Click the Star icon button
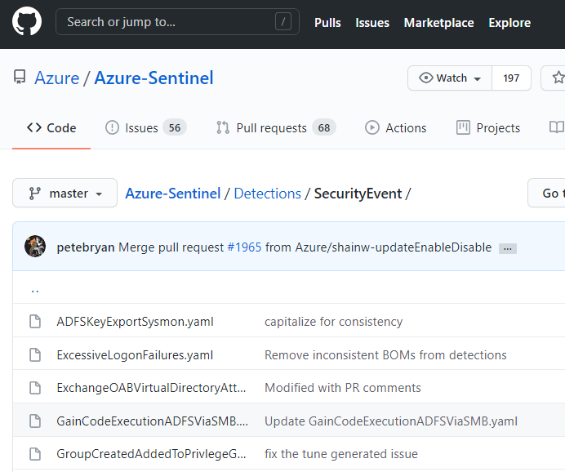Screen dimensions: 565x472 558,78
